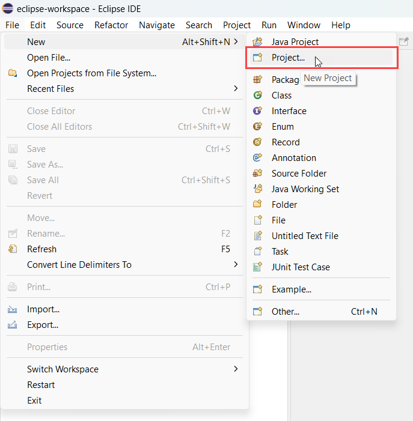Image resolution: width=413 pixels, height=421 pixels.
Task: Click the Source Folder icon
Action: coord(257,173)
